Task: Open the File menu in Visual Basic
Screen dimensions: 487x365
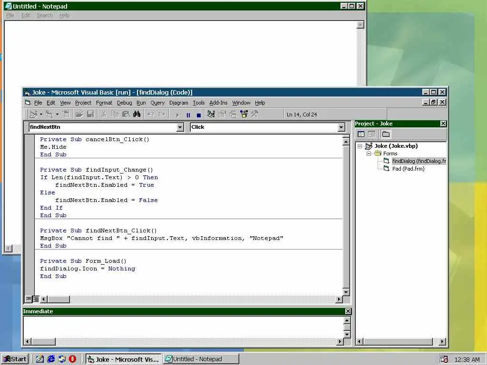Action: click(x=38, y=103)
